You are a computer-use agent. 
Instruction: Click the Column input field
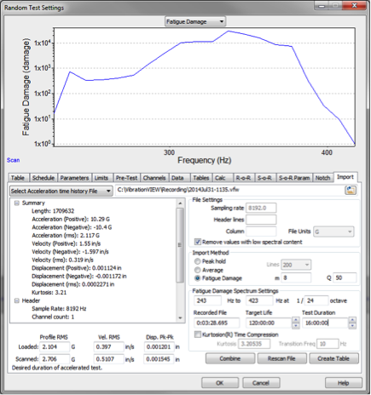(261, 232)
